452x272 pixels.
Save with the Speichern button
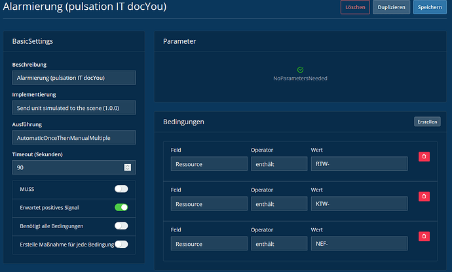click(430, 7)
